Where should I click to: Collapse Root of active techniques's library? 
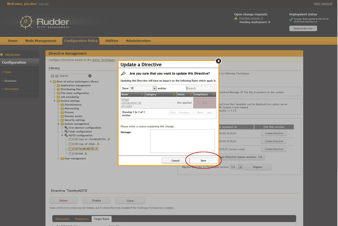(51, 82)
